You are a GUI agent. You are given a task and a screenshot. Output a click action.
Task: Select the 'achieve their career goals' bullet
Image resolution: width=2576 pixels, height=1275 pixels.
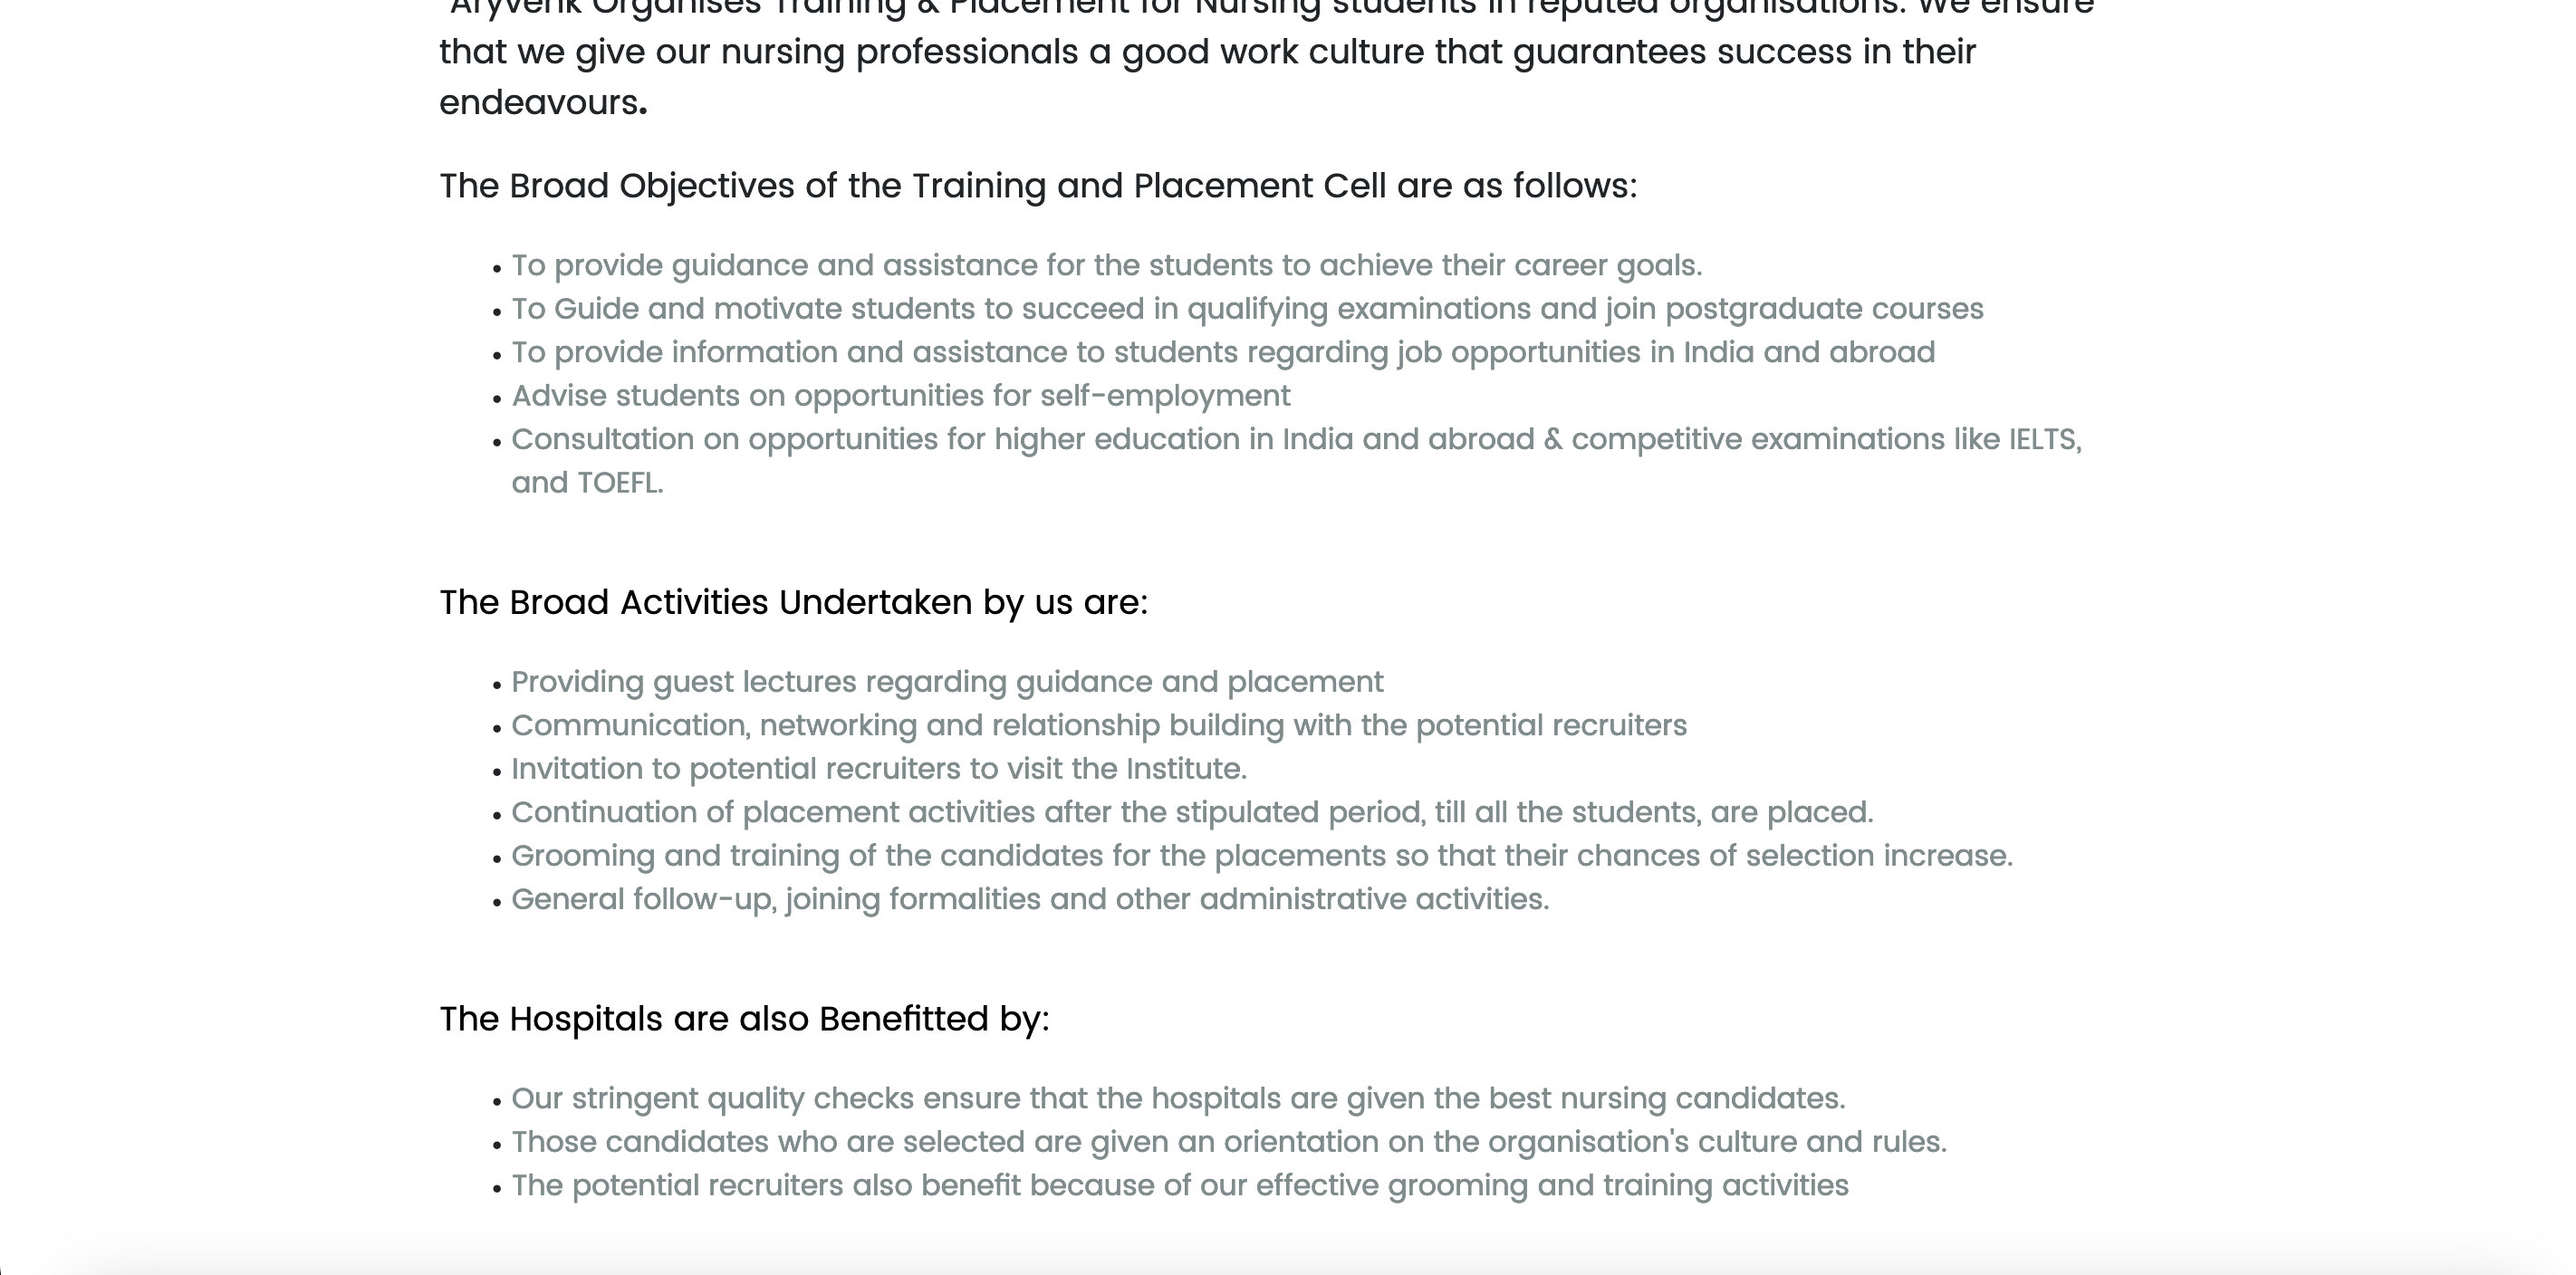click(x=1106, y=266)
